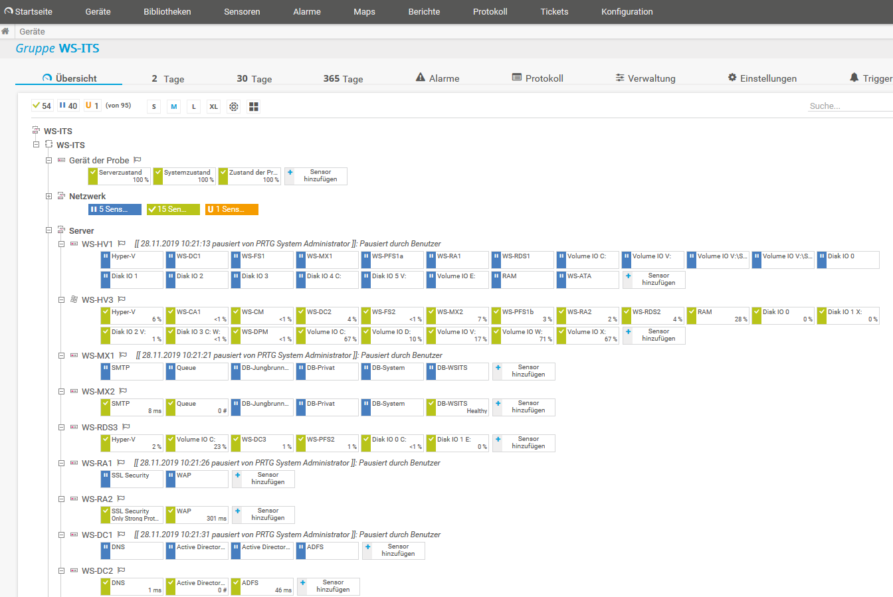Collapse the WS-ITS group node
893x597 pixels.
click(37, 144)
